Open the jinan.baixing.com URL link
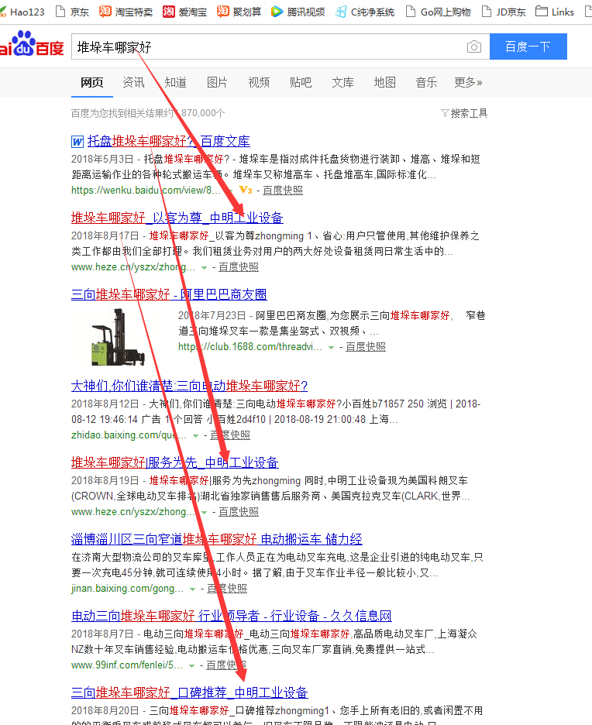 pyautogui.click(x=127, y=589)
